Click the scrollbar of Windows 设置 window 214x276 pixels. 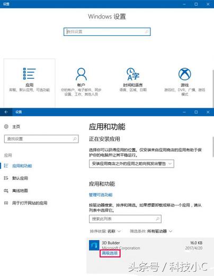click(x=213, y=88)
